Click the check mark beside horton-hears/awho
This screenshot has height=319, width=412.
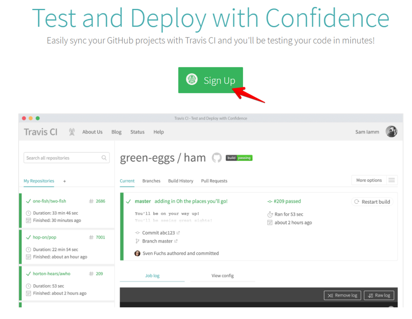(29, 274)
